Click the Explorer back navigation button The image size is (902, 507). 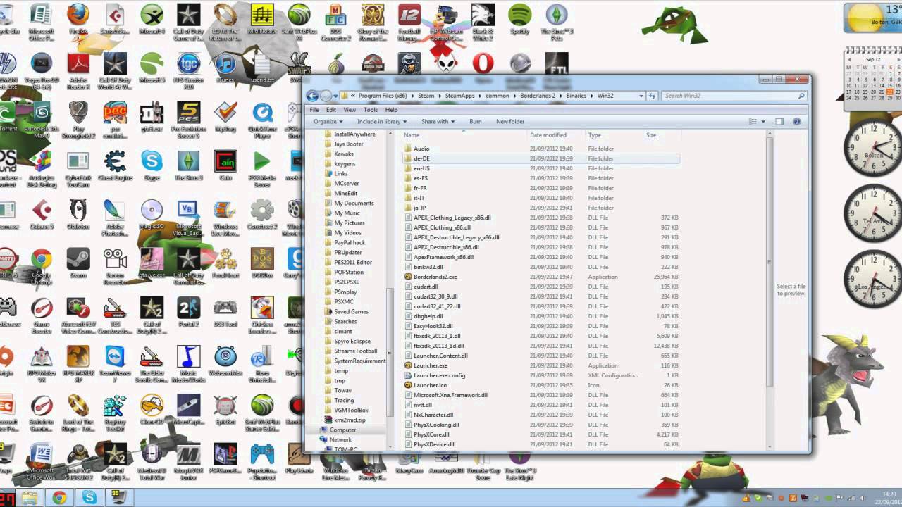313,96
